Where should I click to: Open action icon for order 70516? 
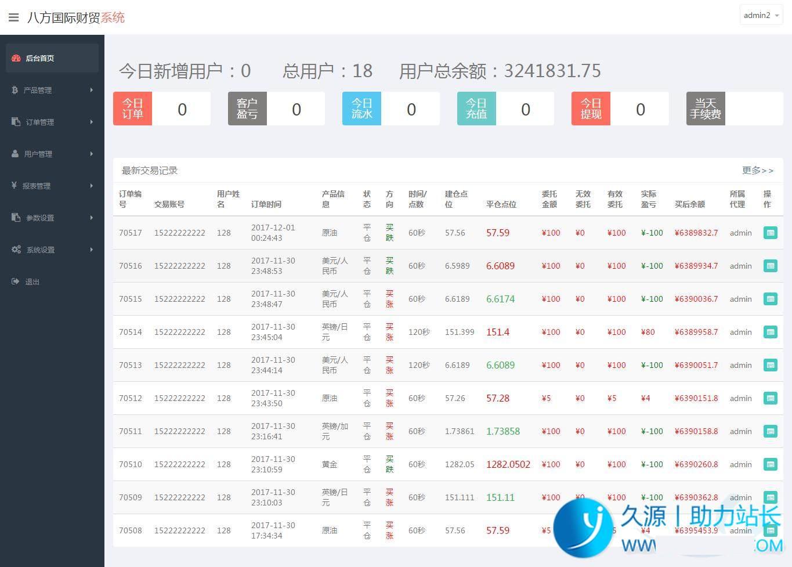(x=770, y=266)
